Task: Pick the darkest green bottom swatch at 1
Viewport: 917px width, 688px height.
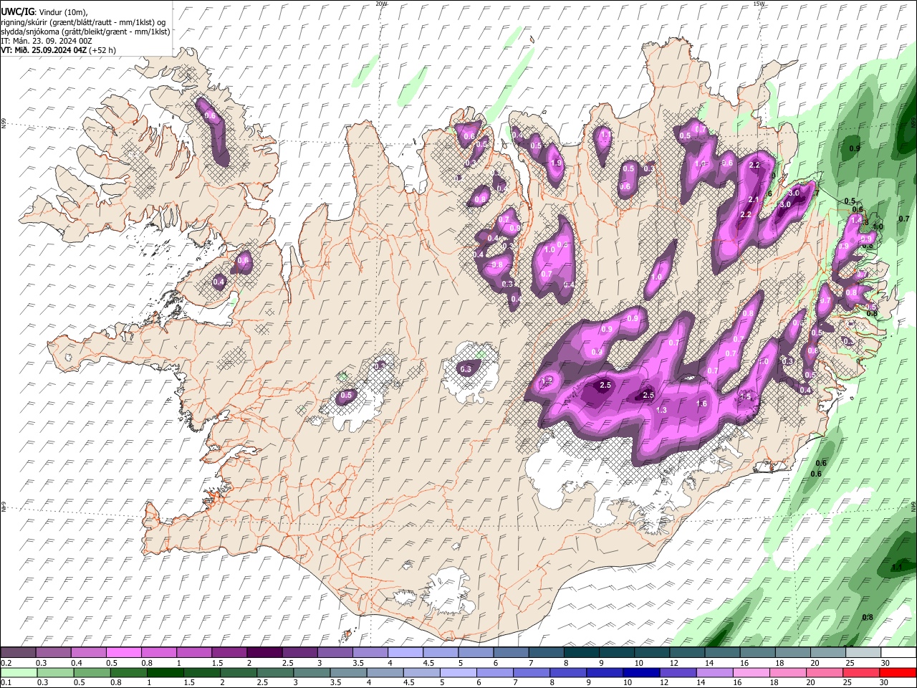Action: point(165,673)
